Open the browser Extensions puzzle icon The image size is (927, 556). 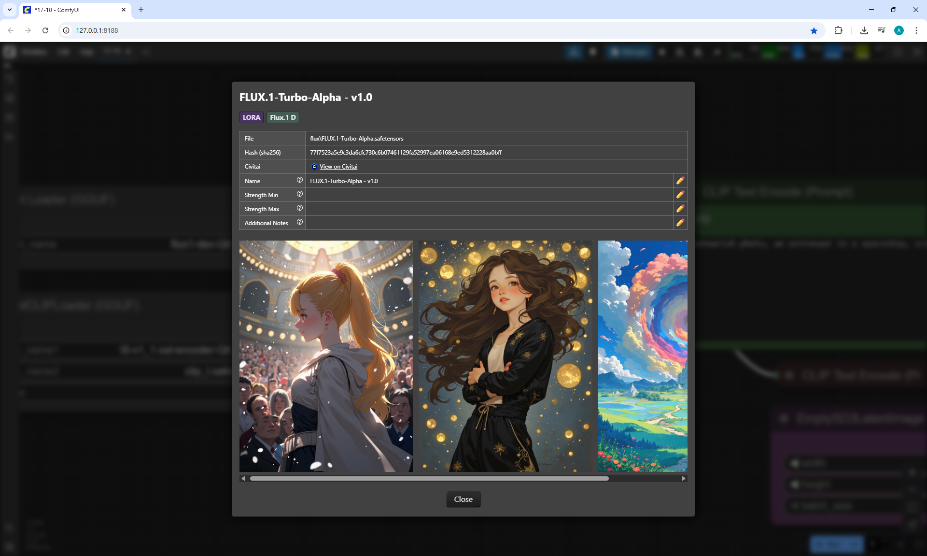838,30
